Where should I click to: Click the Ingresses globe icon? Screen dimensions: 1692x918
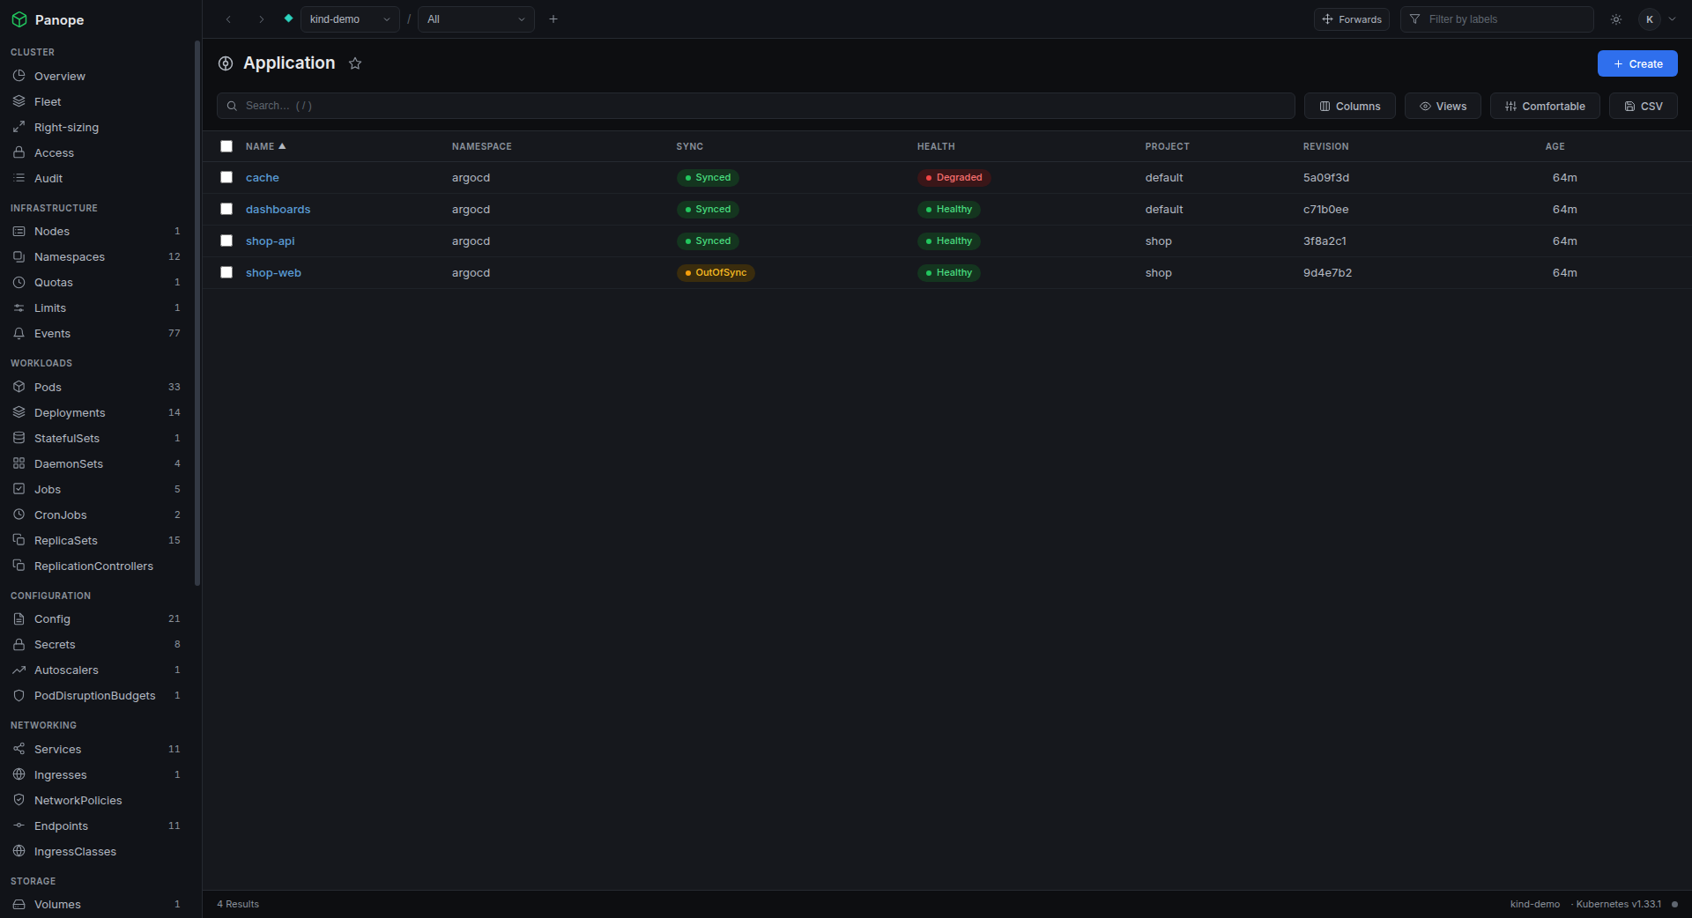(x=19, y=774)
